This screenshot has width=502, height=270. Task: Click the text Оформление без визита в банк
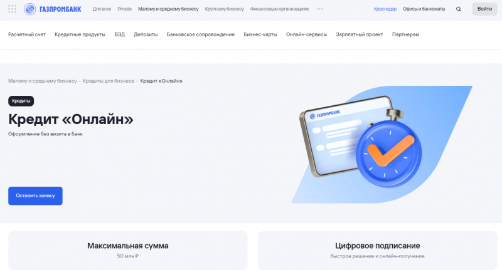(x=45, y=134)
